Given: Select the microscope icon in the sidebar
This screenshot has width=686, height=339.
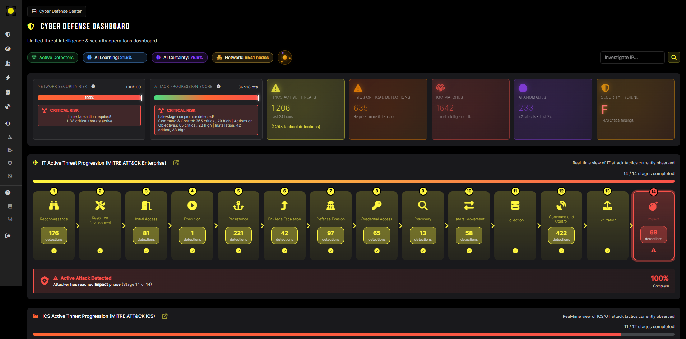Looking at the screenshot, I should click(x=8, y=63).
